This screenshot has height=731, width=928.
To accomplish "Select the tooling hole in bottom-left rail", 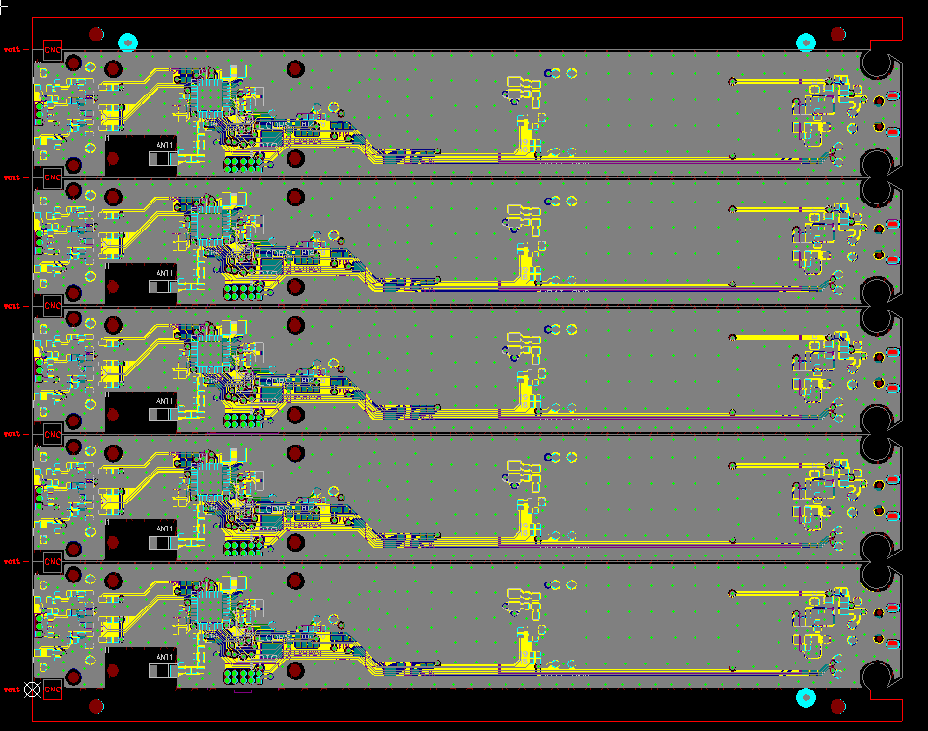I will click(x=96, y=706).
